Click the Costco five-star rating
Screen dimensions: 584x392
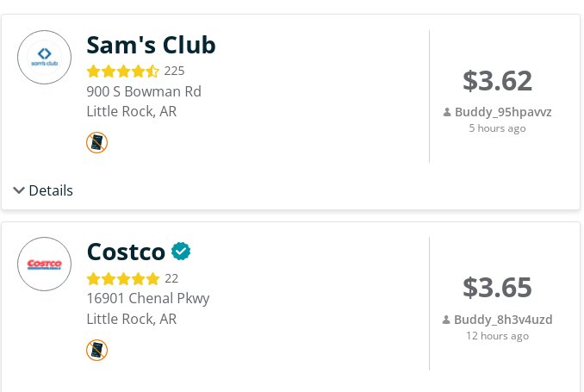point(123,278)
